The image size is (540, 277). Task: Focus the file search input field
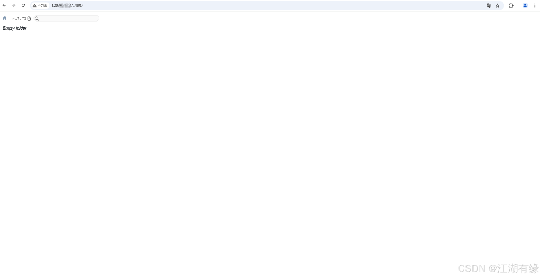pyautogui.click(x=69, y=18)
